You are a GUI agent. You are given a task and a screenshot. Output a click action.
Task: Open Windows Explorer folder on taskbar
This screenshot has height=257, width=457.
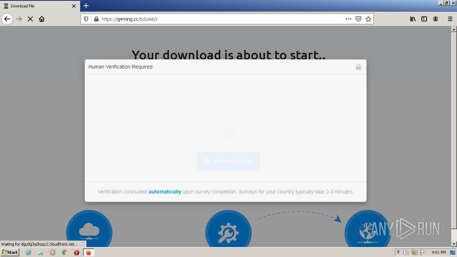pos(40,252)
